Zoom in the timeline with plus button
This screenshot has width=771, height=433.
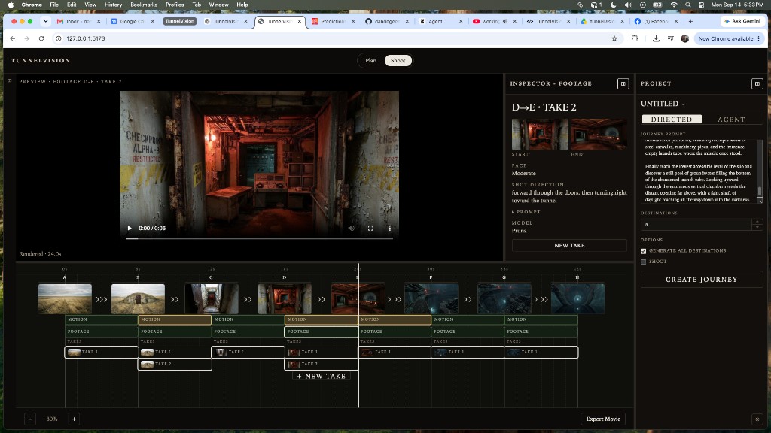tap(75, 419)
